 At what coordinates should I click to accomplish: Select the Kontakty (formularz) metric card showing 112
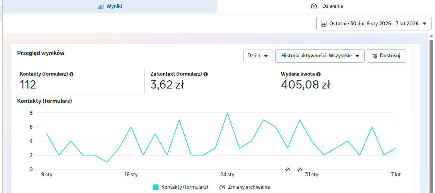80,81
